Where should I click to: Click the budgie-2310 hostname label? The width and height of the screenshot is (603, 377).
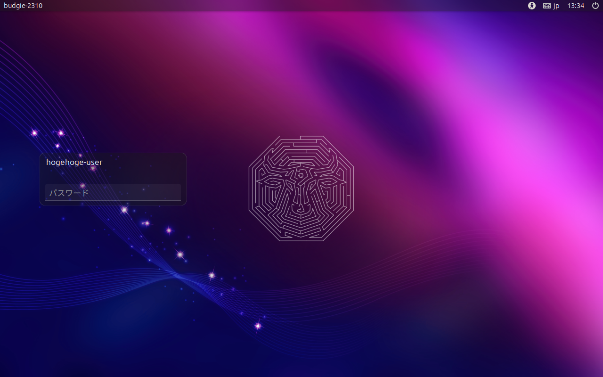point(23,6)
